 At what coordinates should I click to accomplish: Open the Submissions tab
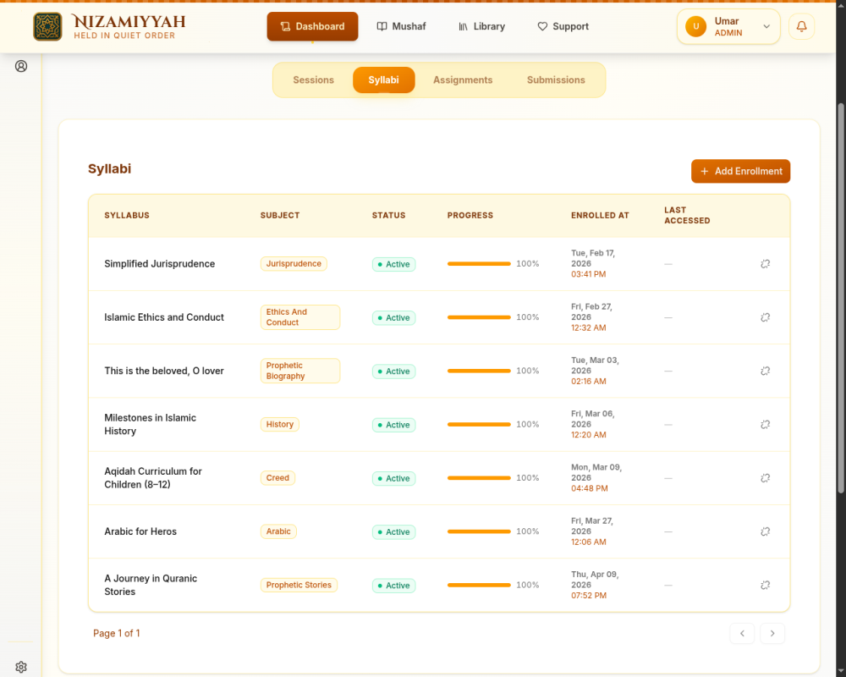coord(556,80)
